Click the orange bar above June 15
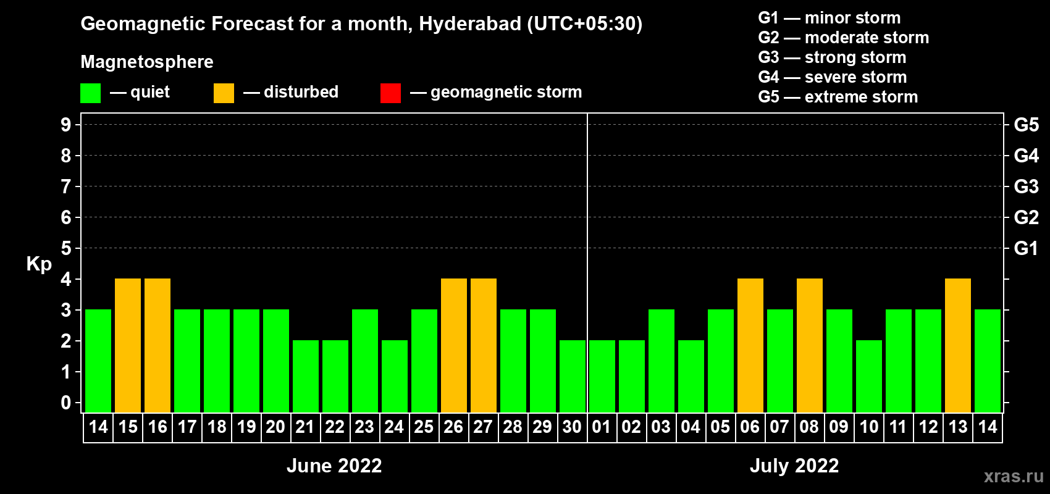Image resolution: width=1050 pixels, height=494 pixels. click(128, 345)
